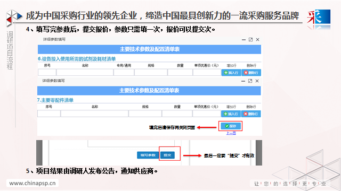Maximize the lower 详细参数填写 window
The width and height of the screenshot is (341, 191).
[250, 81]
